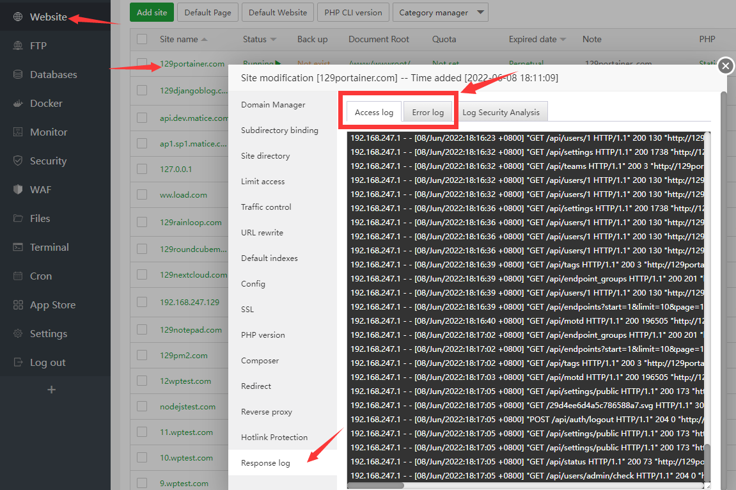Click the WAF shield icon
Screen dimensions: 736x490
click(x=18, y=190)
